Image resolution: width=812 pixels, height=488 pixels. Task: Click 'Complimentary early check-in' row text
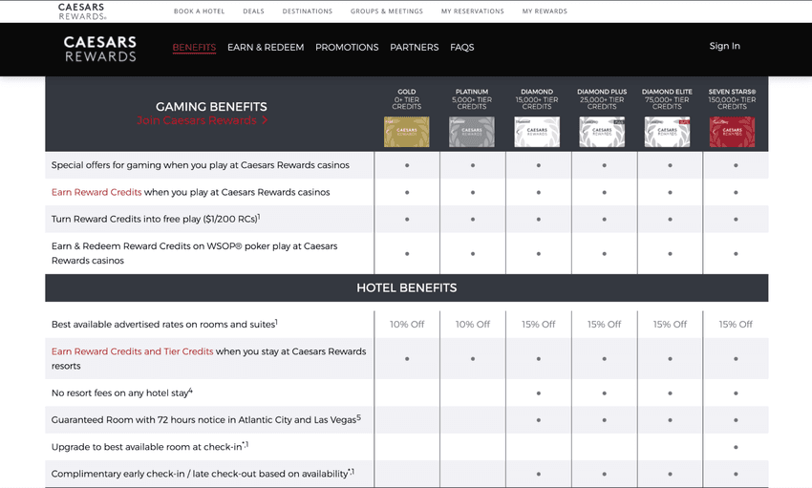tap(203, 474)
